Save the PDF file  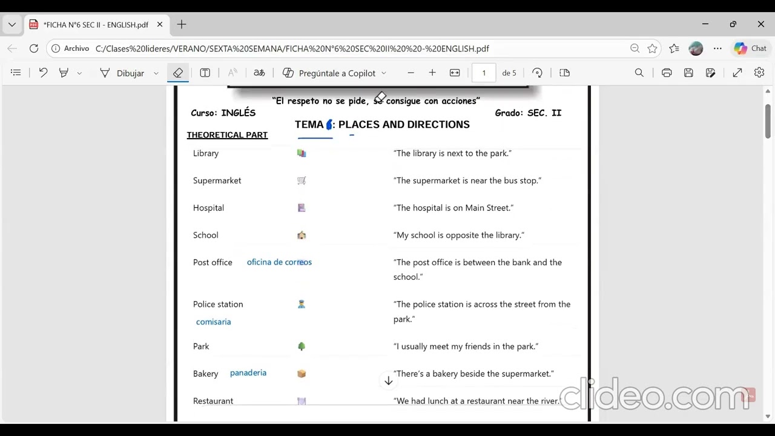pyautogui.click(x=688, y=73)
